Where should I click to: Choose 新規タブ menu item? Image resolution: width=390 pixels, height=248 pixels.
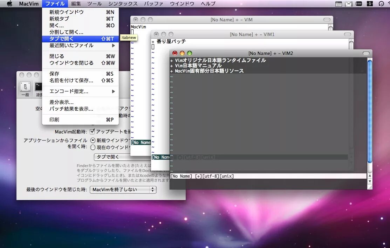[x=80, y=19]
